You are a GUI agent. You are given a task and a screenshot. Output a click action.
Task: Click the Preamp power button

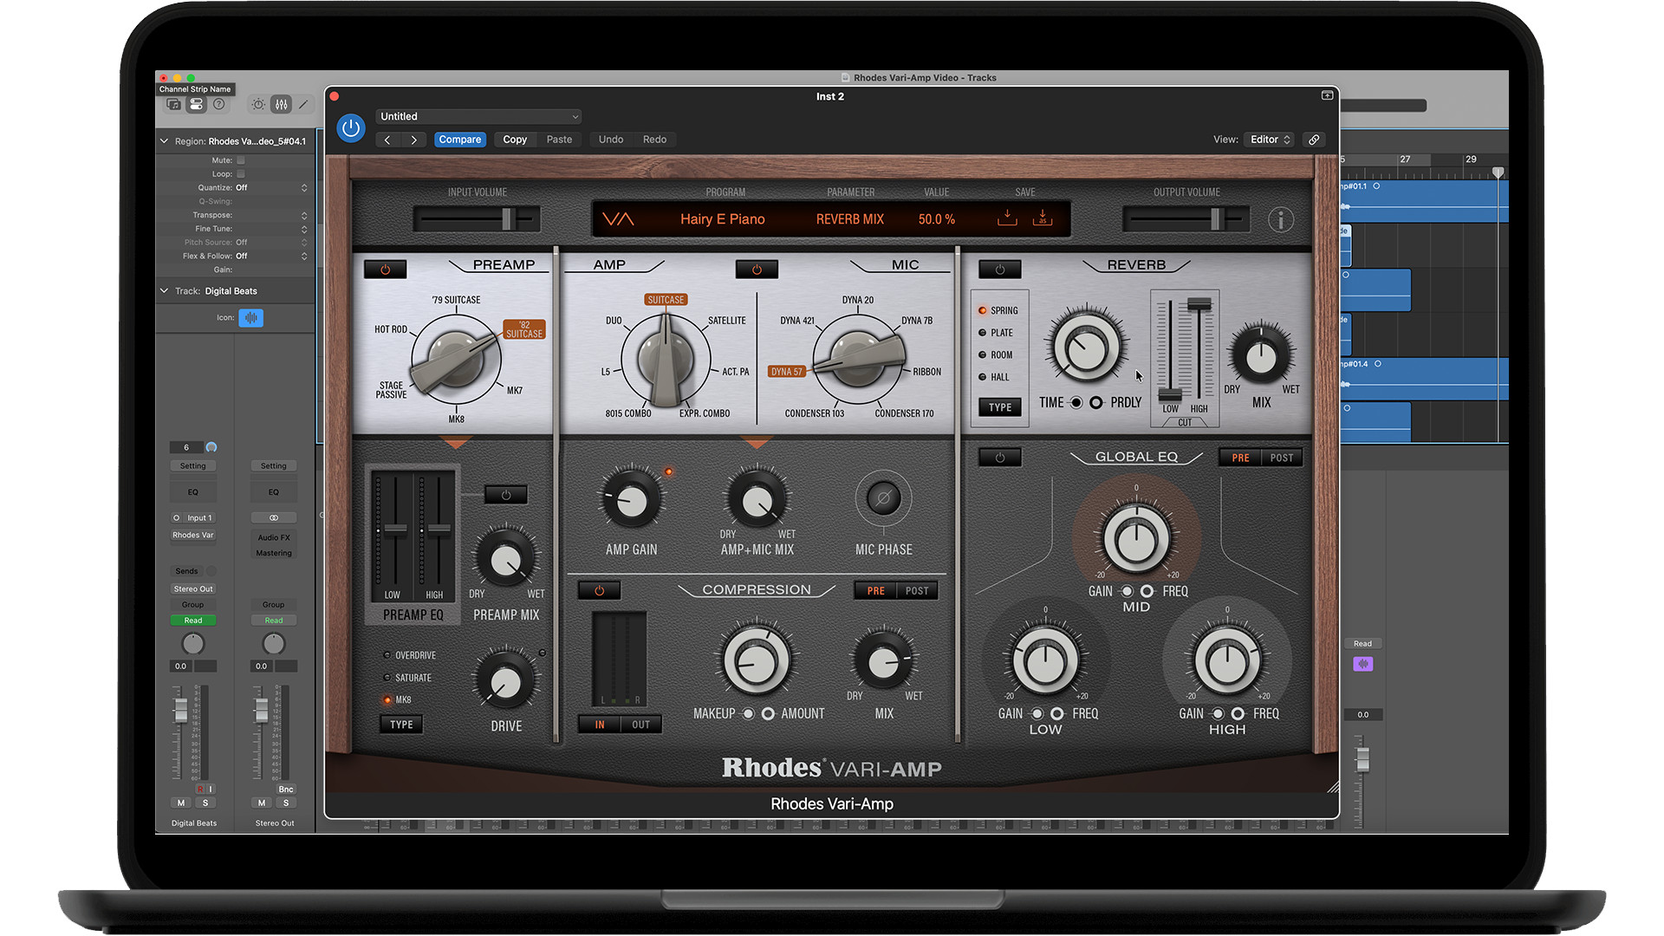tap(386, 270)
